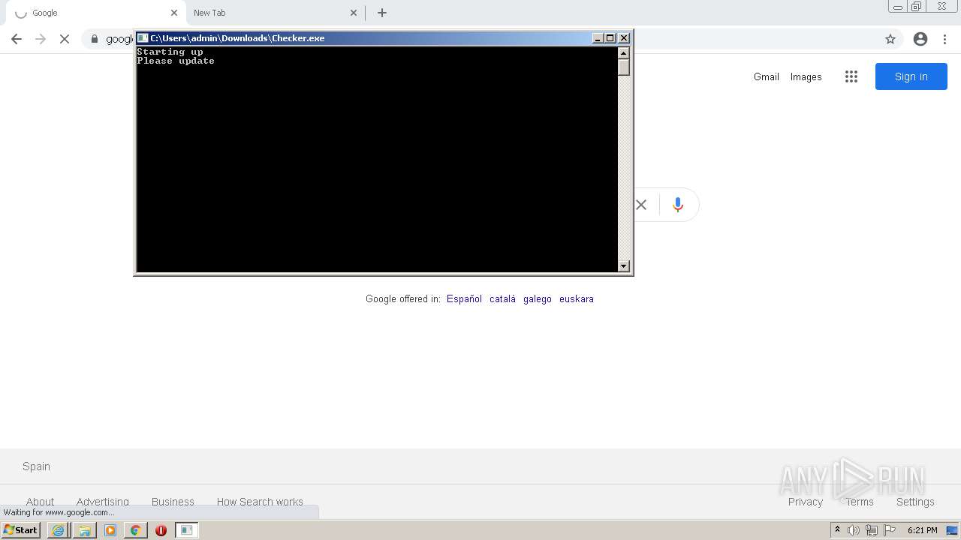Open the About footer link
This screenshot has height=540, width=961.
(41, 502)
